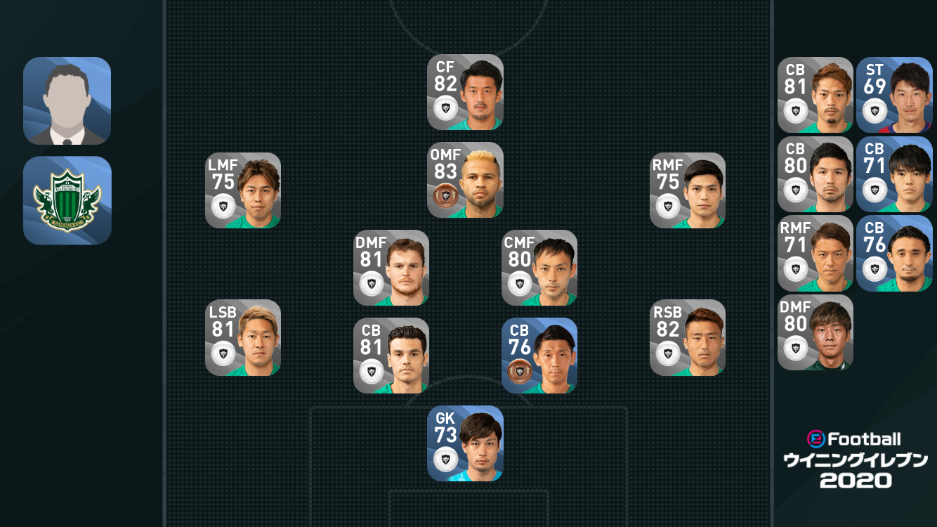
Task: Open the manager silhouette icon
Action: (x=67, y=101)
